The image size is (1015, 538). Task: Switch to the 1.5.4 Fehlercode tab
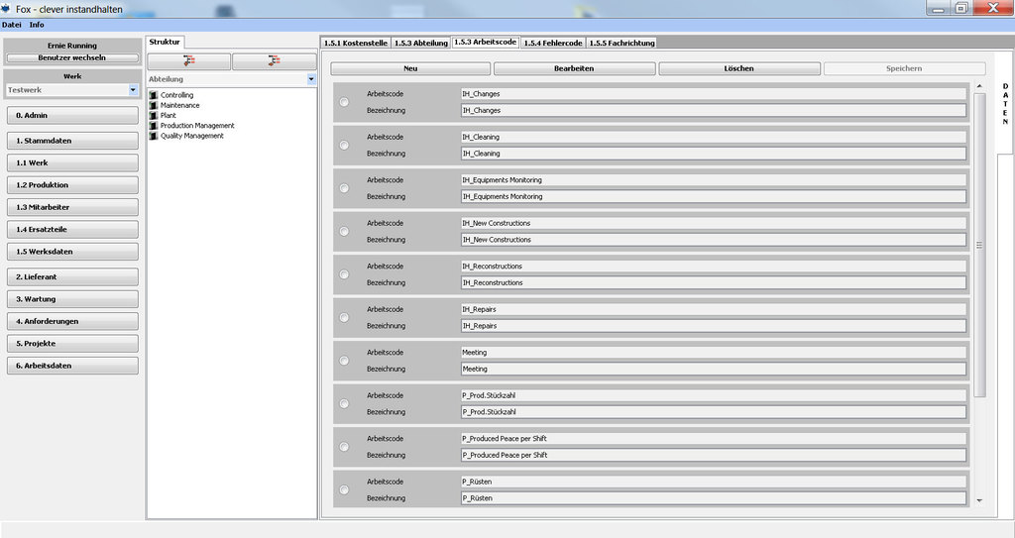[553, 43]
